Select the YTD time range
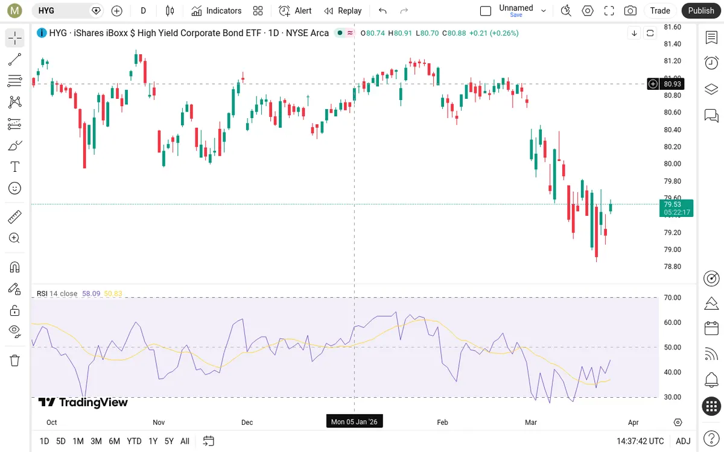 (134, 441)
